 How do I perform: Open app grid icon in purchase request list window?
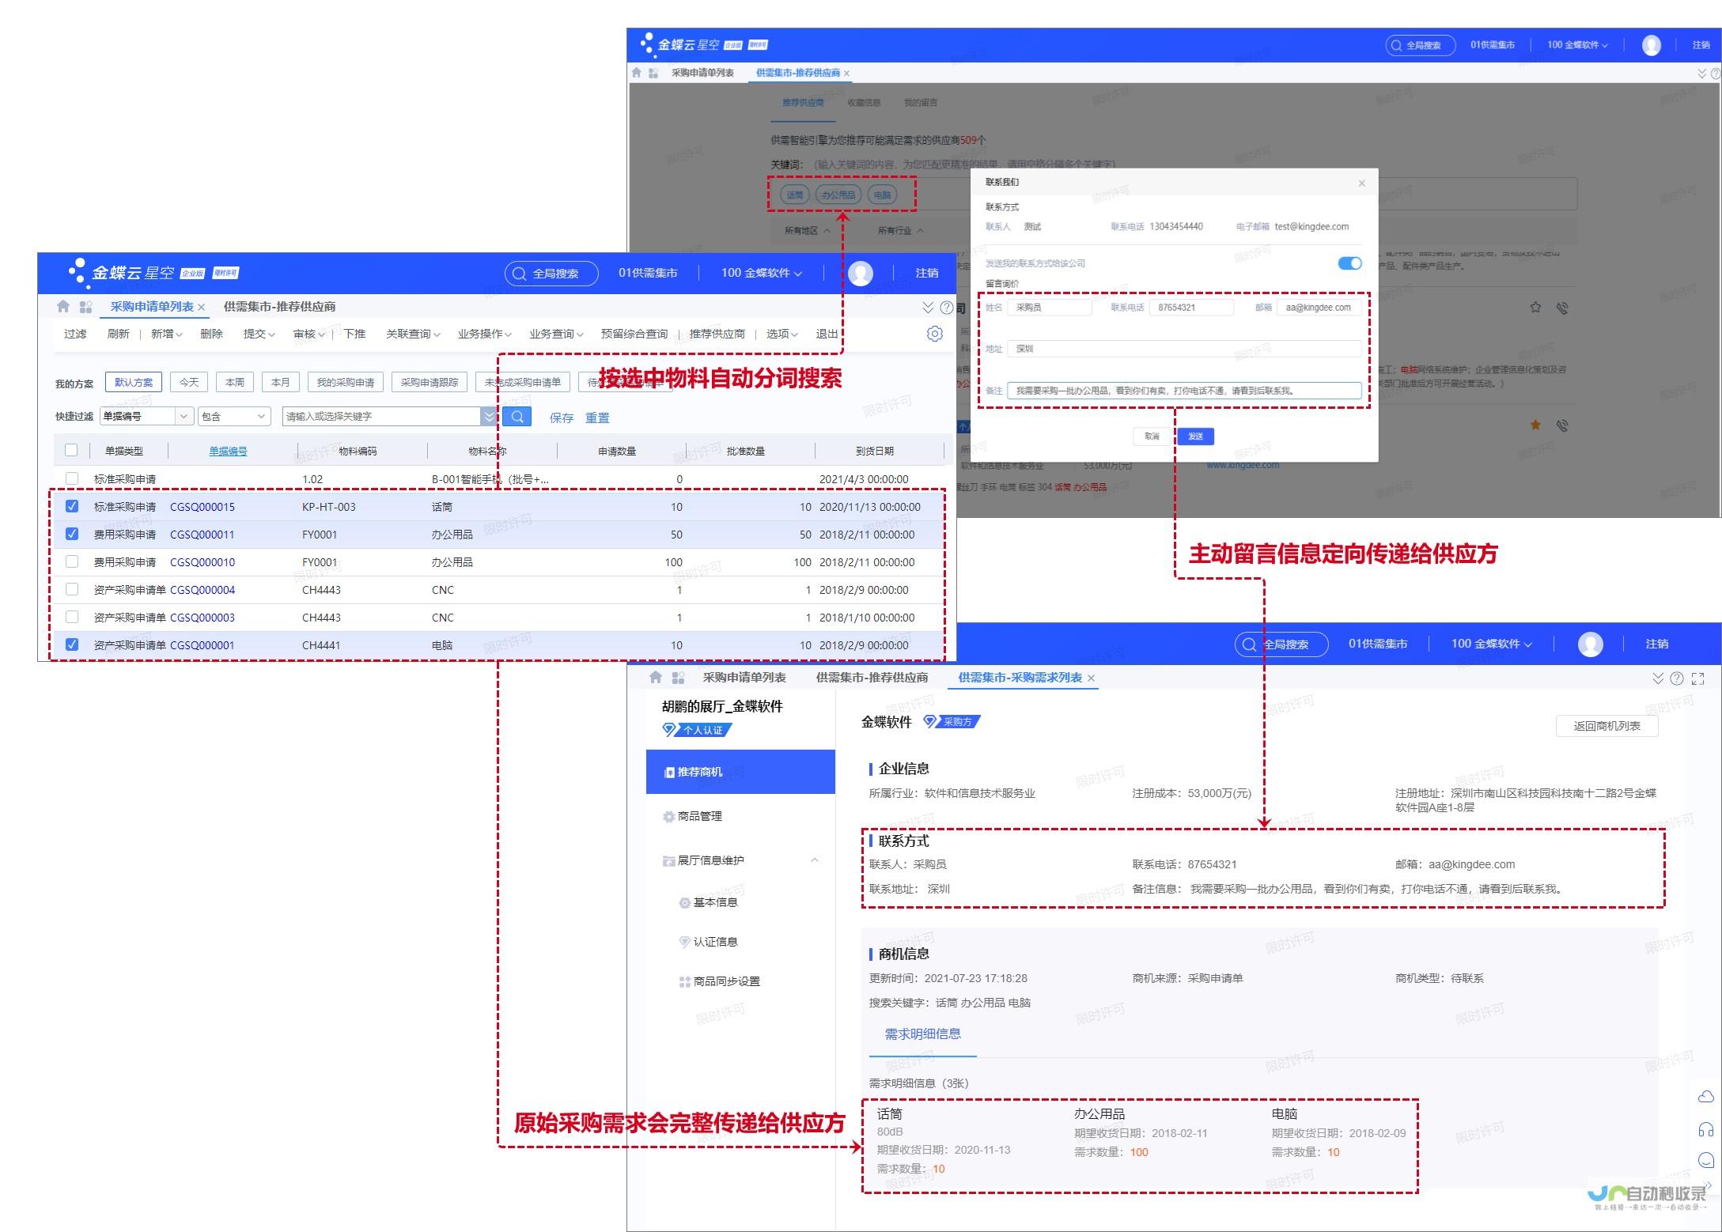[85, 306]
